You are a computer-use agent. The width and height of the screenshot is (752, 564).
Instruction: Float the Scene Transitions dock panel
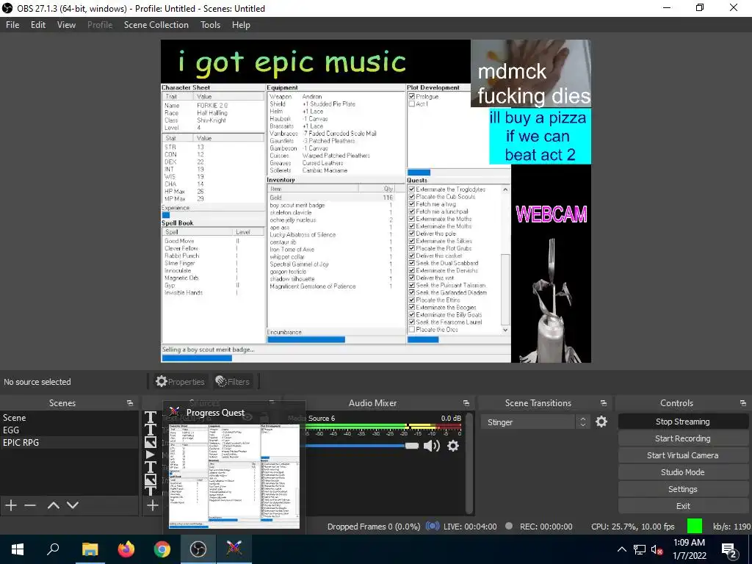pos(604,403)
